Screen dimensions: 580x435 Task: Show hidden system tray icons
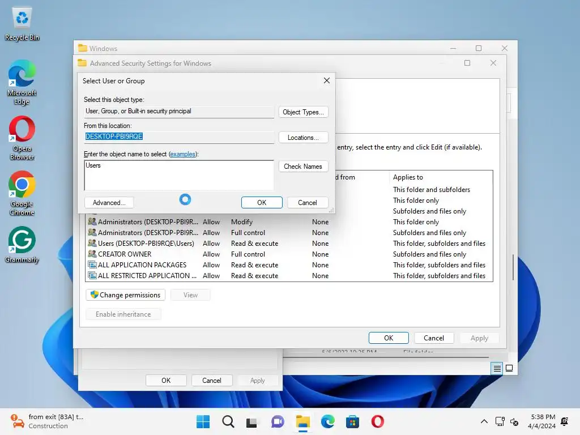[484, 421]
